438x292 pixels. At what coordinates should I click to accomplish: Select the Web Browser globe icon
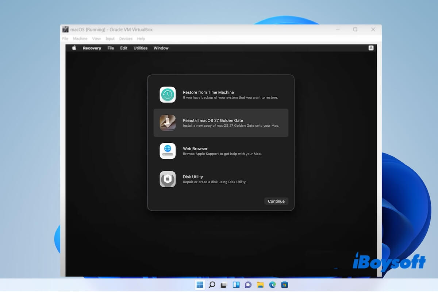[x=168, y=151]
